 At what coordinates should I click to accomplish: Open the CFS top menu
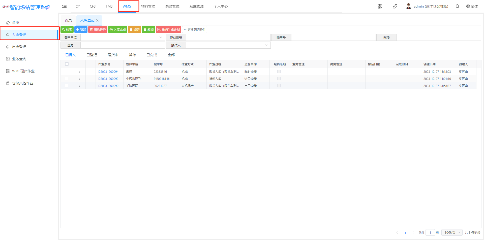tap(93, 6)
